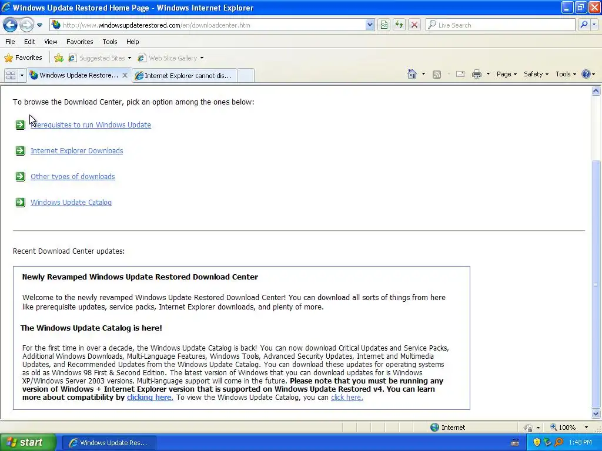
Task: Expand the Print options dropdown arrow
Action: pyautogui.click(x=488, y=74)
